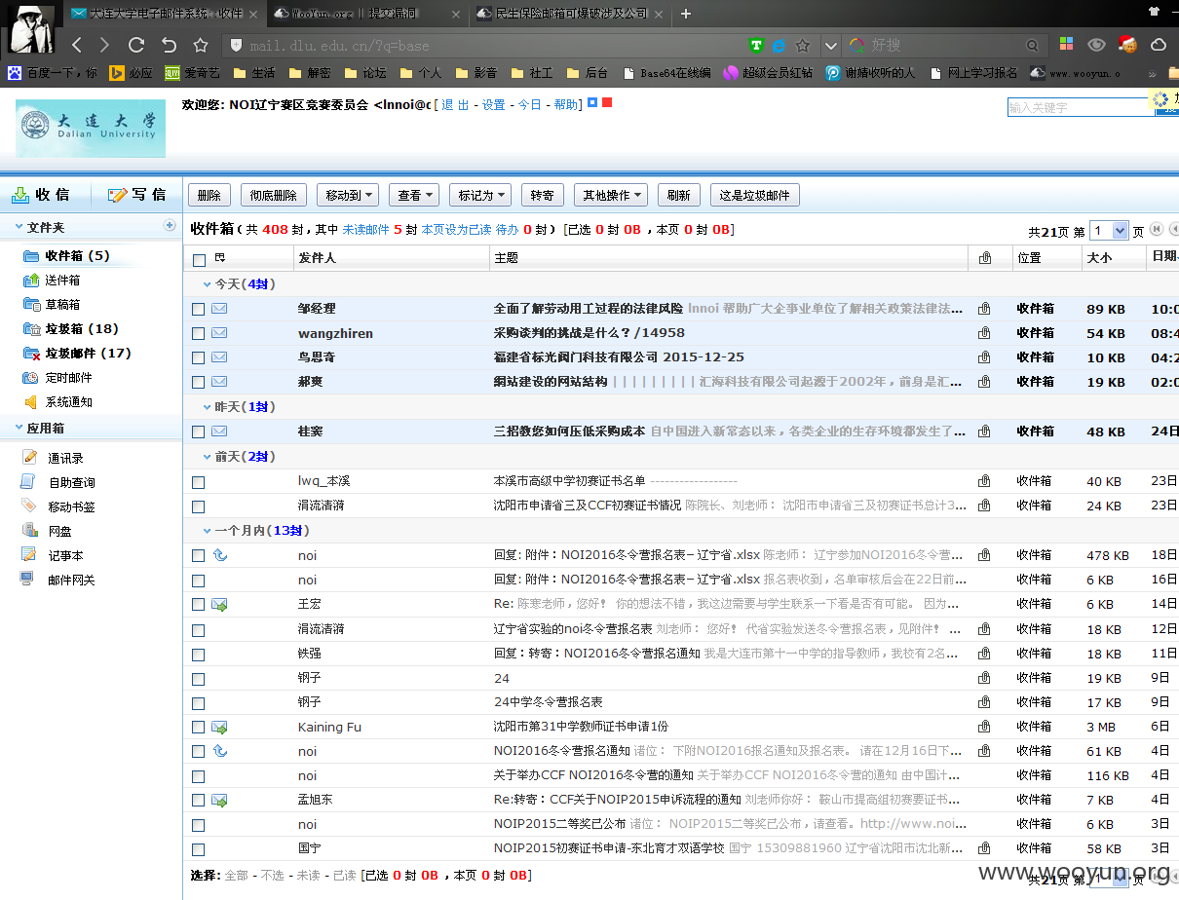Open a new browser tab with plus

[686, 14]
